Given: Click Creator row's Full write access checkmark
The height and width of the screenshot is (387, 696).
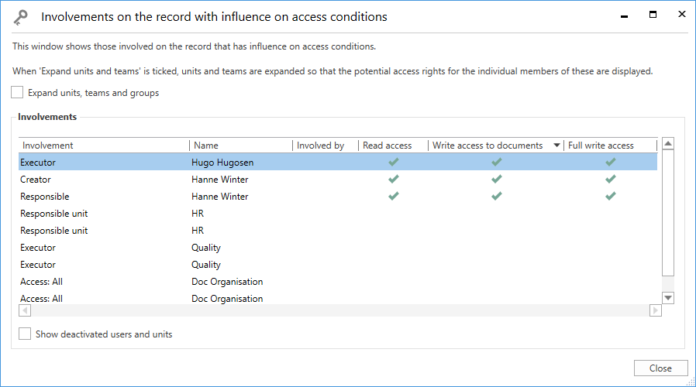Looking at the screenshot, I should pos(611,180).
